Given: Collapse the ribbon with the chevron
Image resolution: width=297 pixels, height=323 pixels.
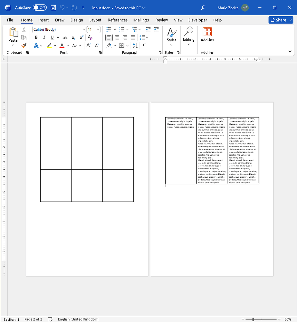Looking at the screenshot, I should click(290, 51).
